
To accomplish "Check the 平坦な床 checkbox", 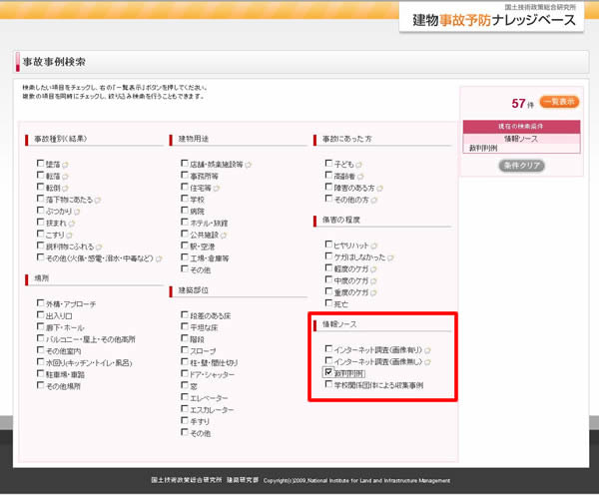I will coord(184,326).
